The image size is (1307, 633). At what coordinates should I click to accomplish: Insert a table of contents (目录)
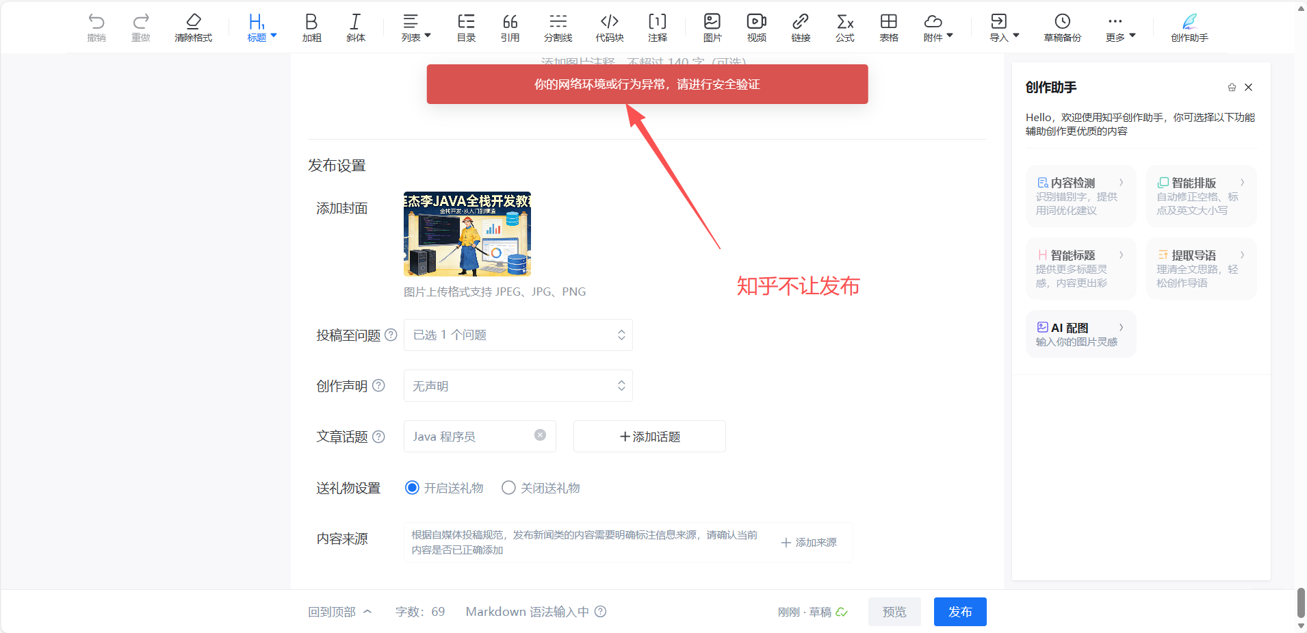click(466, 28)
